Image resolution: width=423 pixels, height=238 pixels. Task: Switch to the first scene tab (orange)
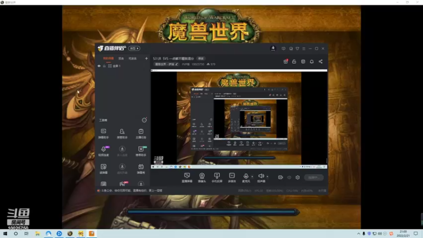(x=108, y=58)
